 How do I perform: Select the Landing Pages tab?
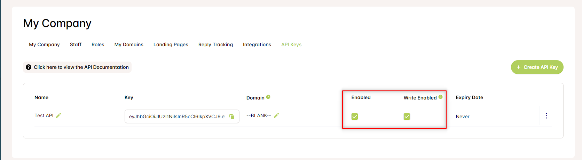pyautogui.click(x=171, y=45)
